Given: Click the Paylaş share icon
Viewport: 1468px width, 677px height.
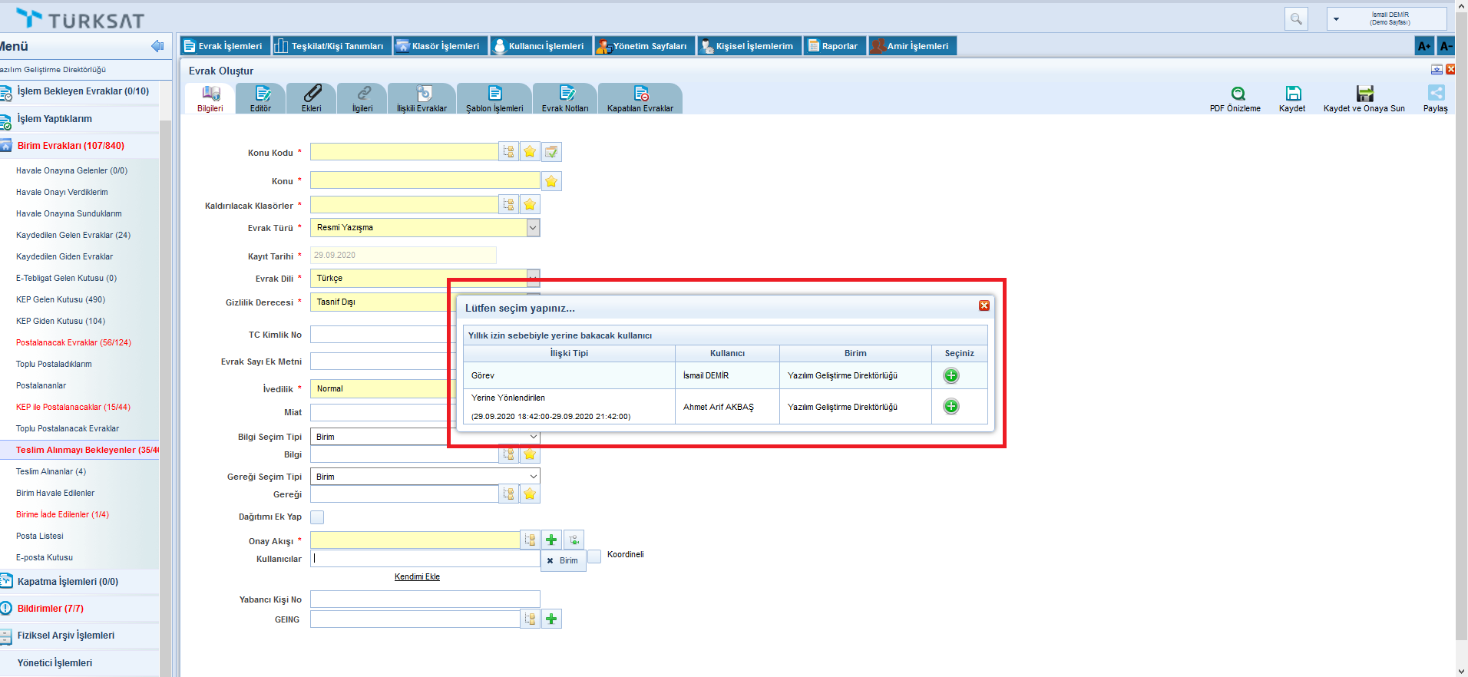Looking at the screenshot, I should [1436, 94].
